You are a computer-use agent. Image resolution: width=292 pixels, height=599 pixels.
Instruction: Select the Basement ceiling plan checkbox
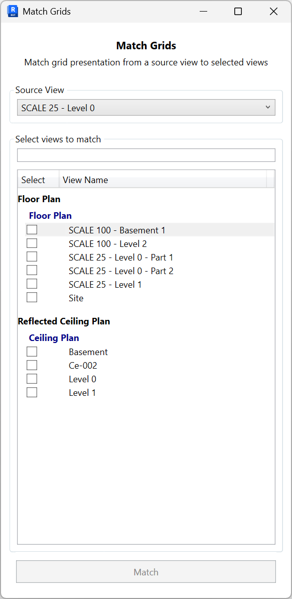click(x=32, y=351)
